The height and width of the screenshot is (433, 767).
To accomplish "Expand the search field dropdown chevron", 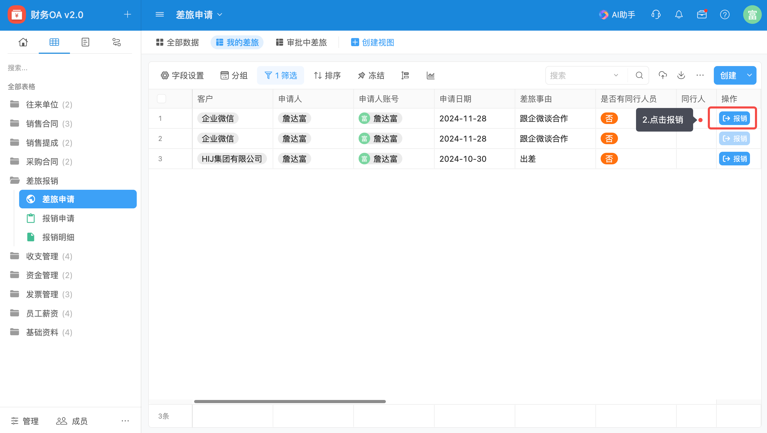I will (x=616, y=75).
